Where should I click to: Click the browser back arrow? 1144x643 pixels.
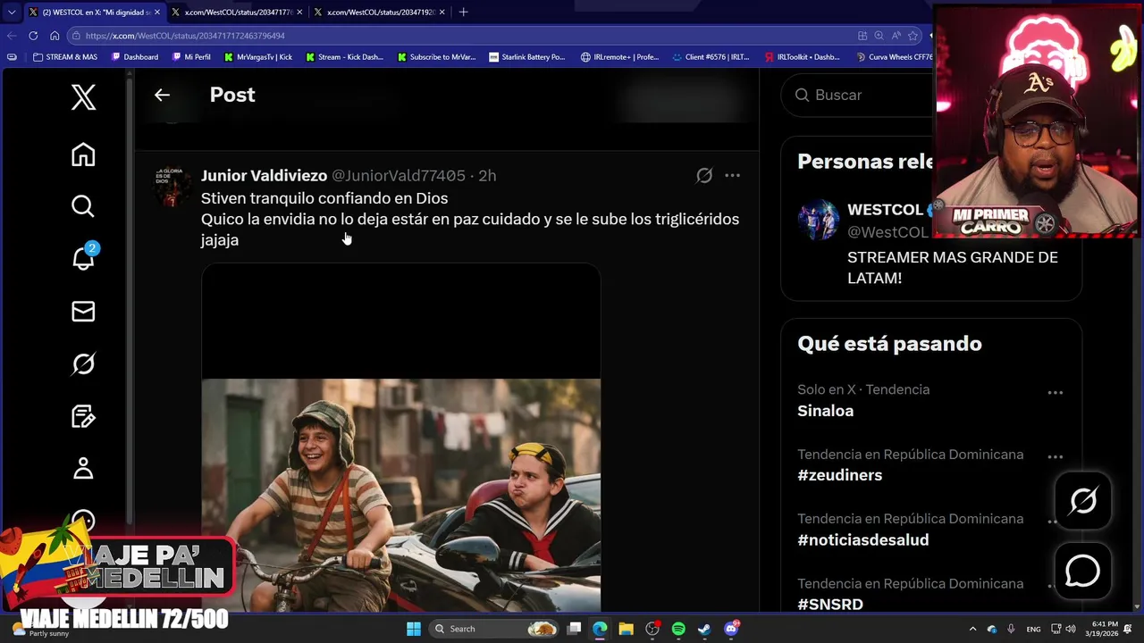[12, 36]
